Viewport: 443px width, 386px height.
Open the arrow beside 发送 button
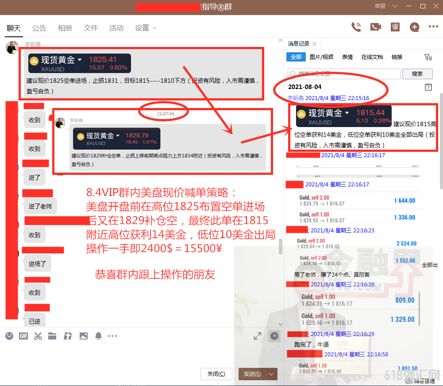(271, 374)
